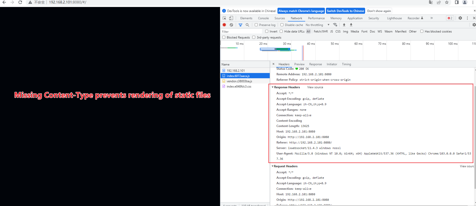This screenshot has width=476, height=206.
Task: Open DevTools customize three-dot menu
Action: [467, 18]
